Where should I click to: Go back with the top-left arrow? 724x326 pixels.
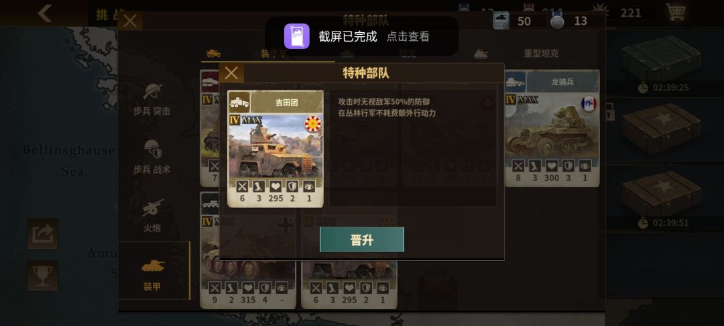coord(45,13)
